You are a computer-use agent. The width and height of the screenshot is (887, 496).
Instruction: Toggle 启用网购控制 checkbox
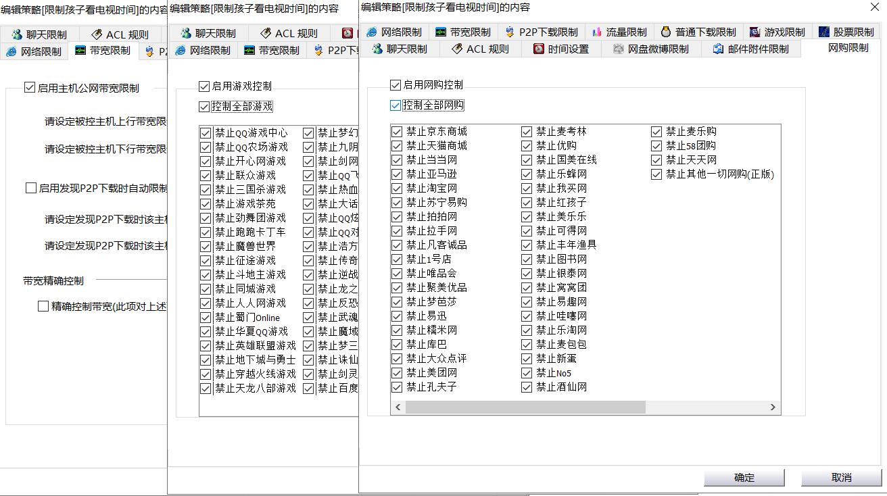tap(395, 85)
